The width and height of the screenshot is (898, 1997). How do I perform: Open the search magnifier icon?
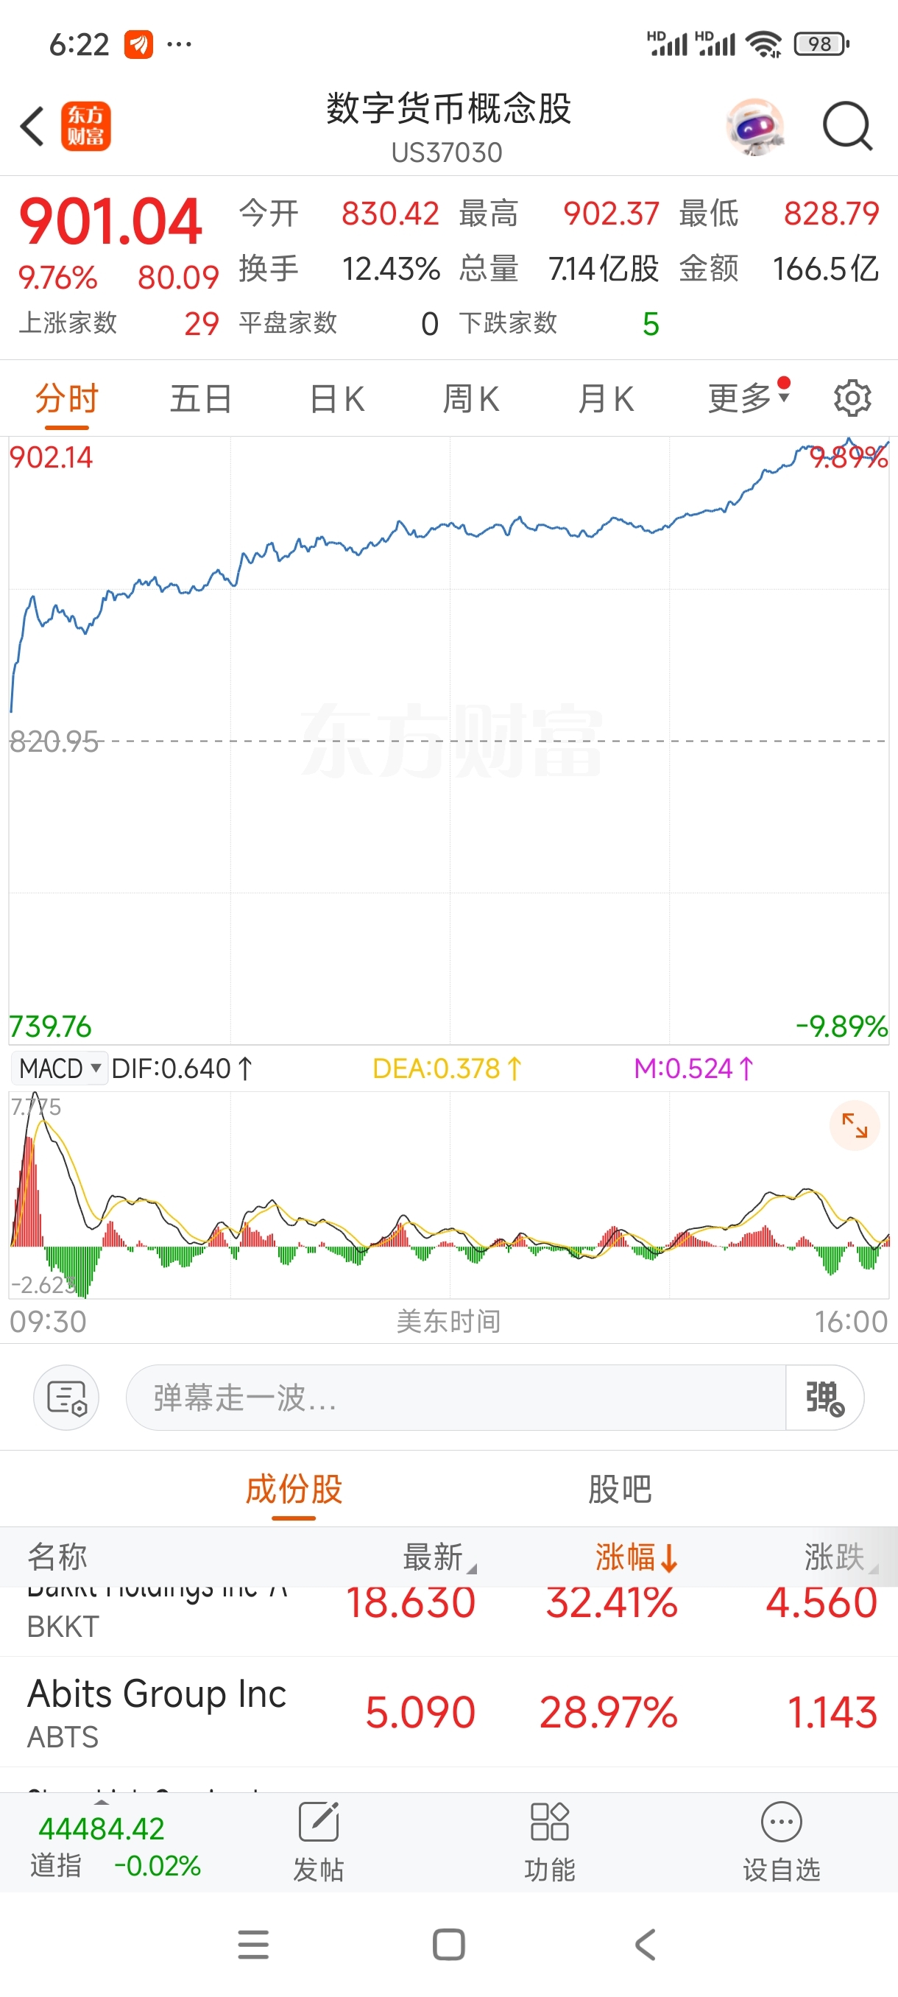click(x=847, y=127)
